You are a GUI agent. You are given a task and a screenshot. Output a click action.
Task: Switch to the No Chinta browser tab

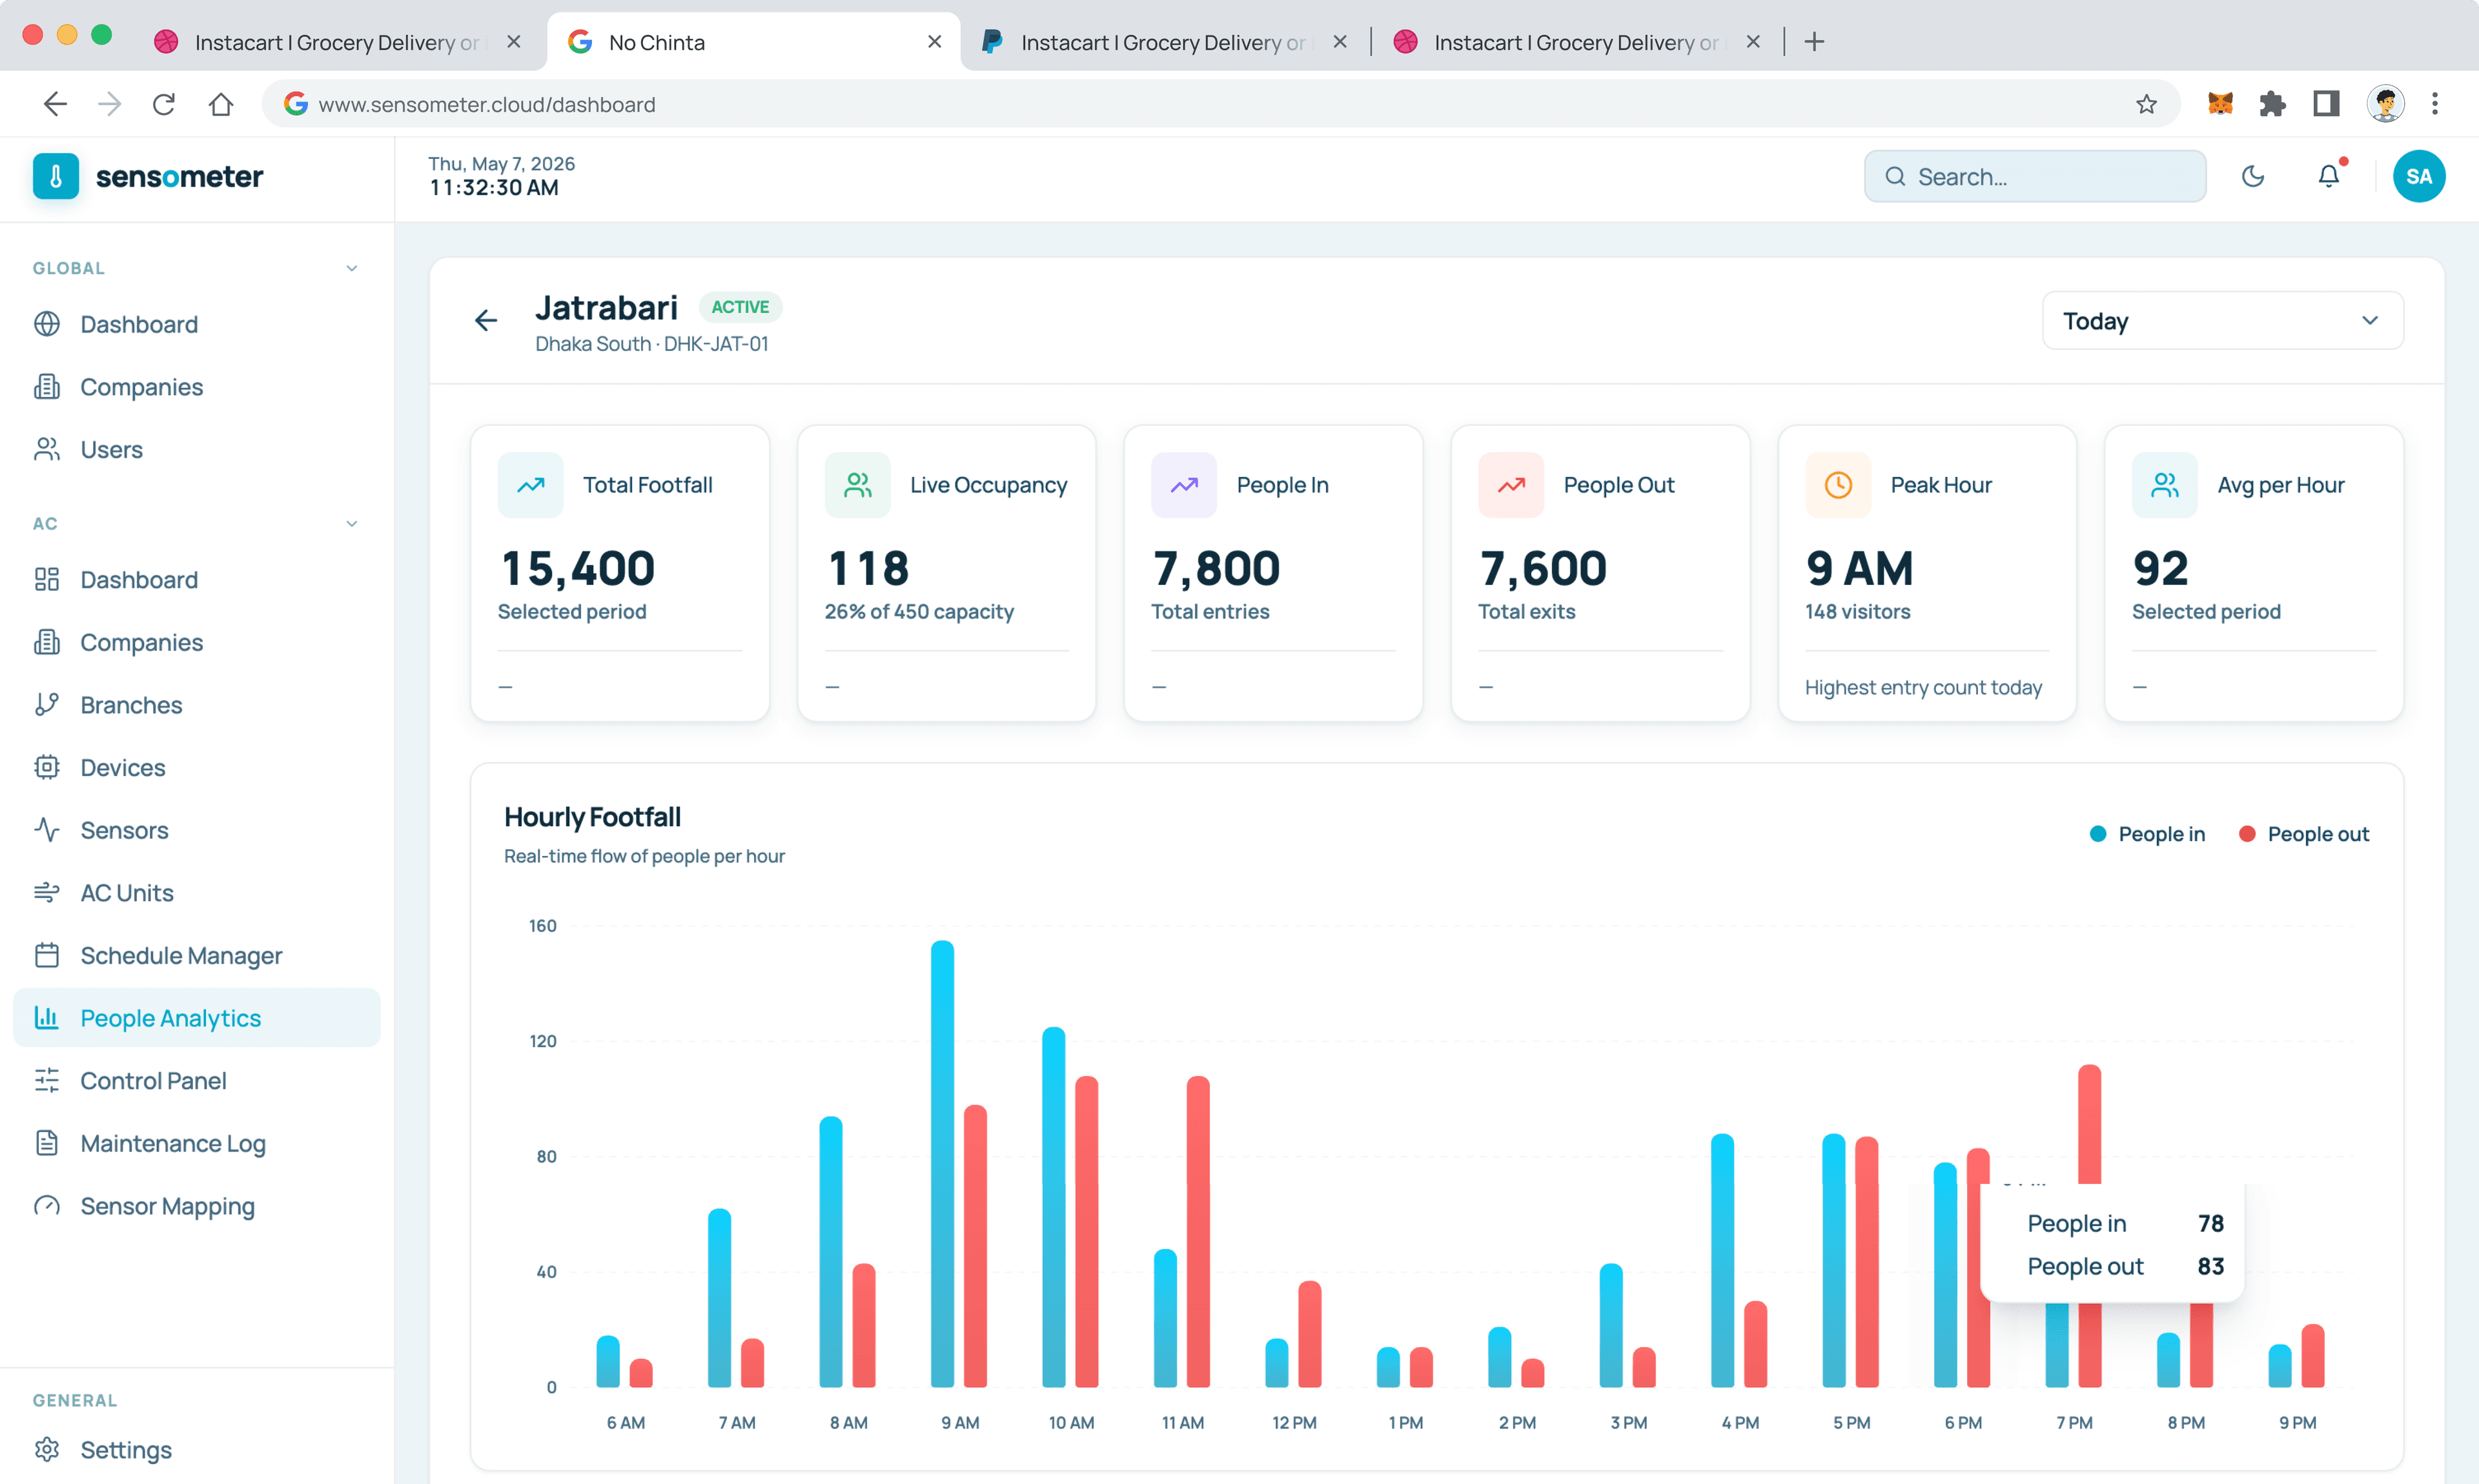pos(754,42)
